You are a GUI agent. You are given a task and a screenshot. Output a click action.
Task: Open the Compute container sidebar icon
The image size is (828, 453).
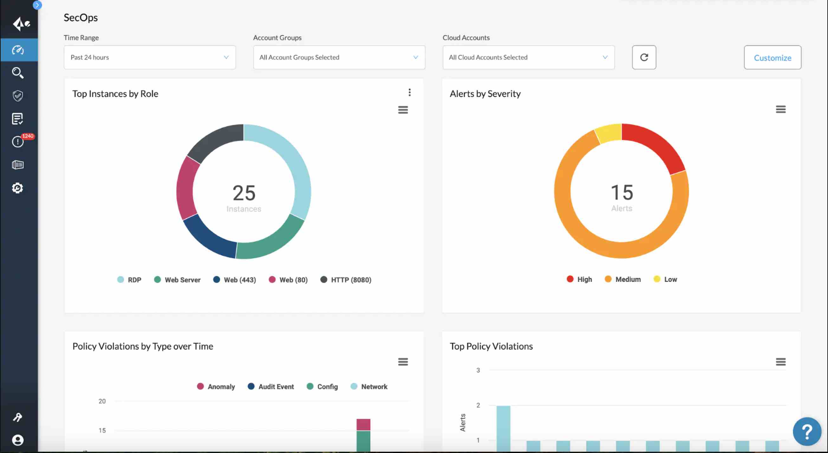click(x=18, y=165)
